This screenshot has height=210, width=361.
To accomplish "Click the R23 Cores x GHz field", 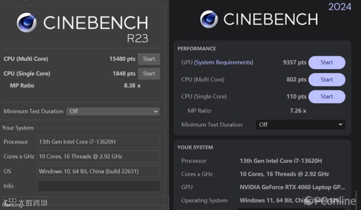I will coord(99,156).
